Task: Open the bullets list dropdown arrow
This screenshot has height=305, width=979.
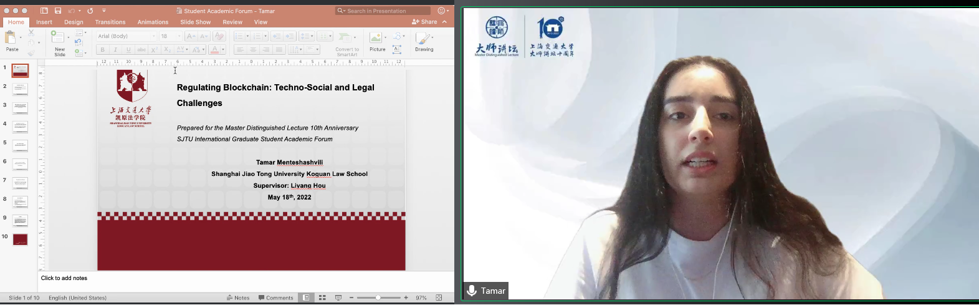Action: (247, 36)
